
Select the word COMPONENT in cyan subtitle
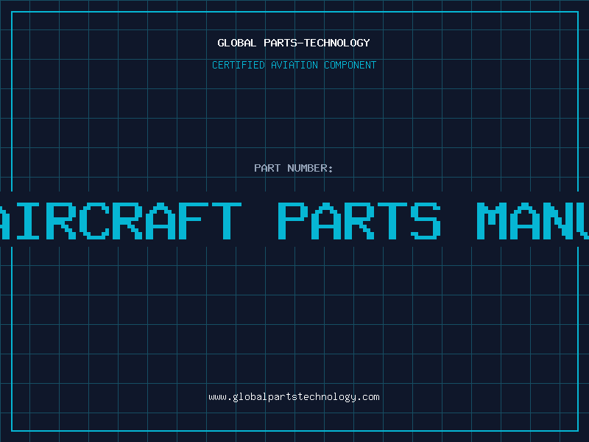[x=350, y=65]
